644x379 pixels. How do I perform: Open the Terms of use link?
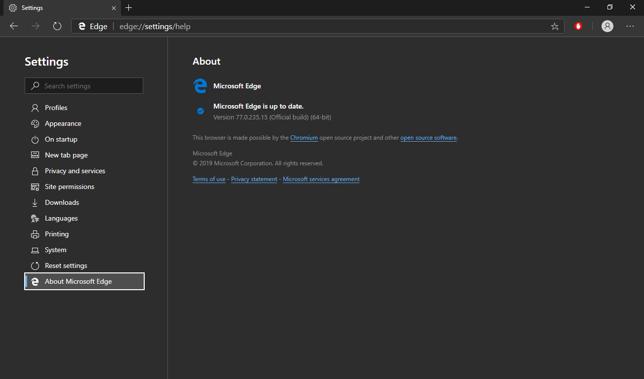[x=209, y=179]
